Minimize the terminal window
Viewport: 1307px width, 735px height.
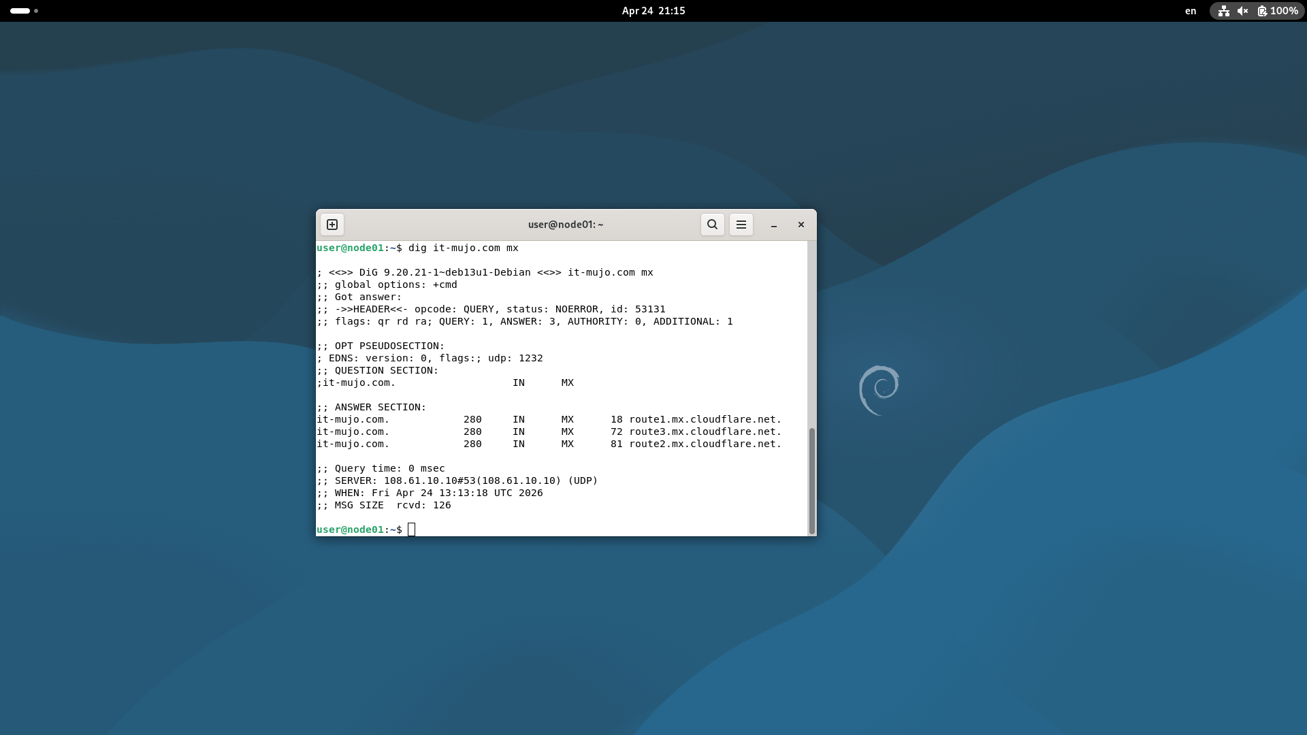(774, 225)
